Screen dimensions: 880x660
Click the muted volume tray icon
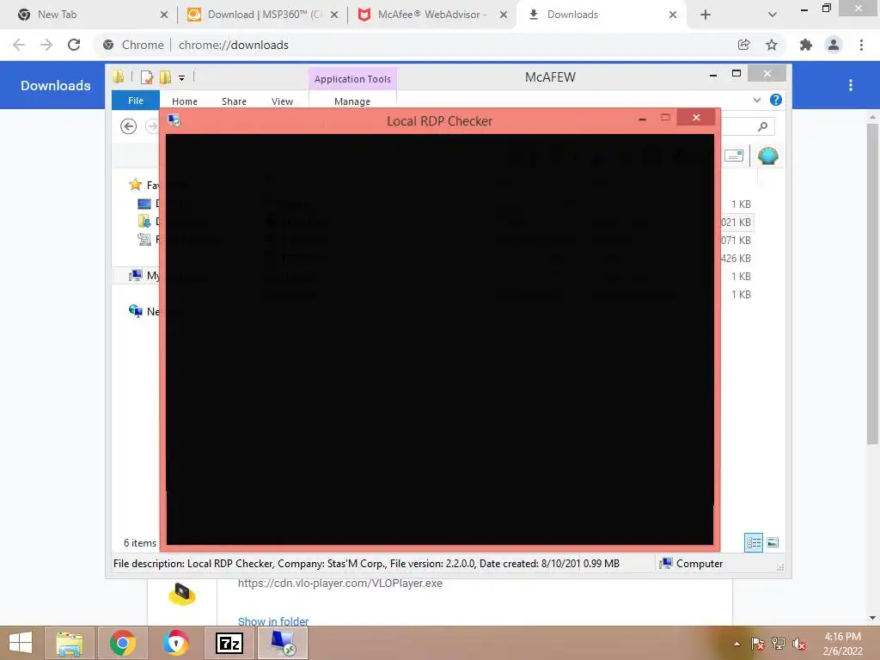[799, 644]
